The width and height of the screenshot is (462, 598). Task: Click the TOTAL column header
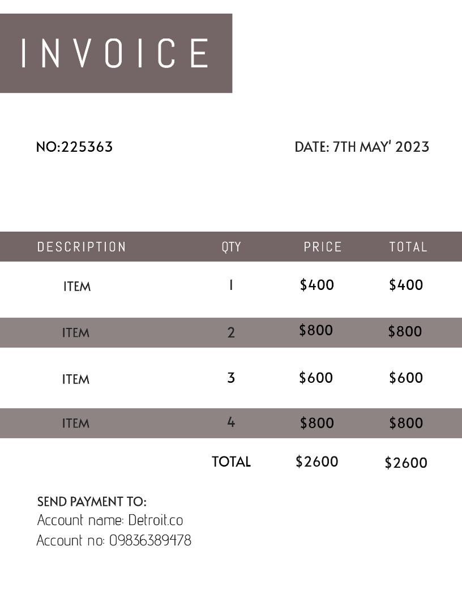(408, 247)
